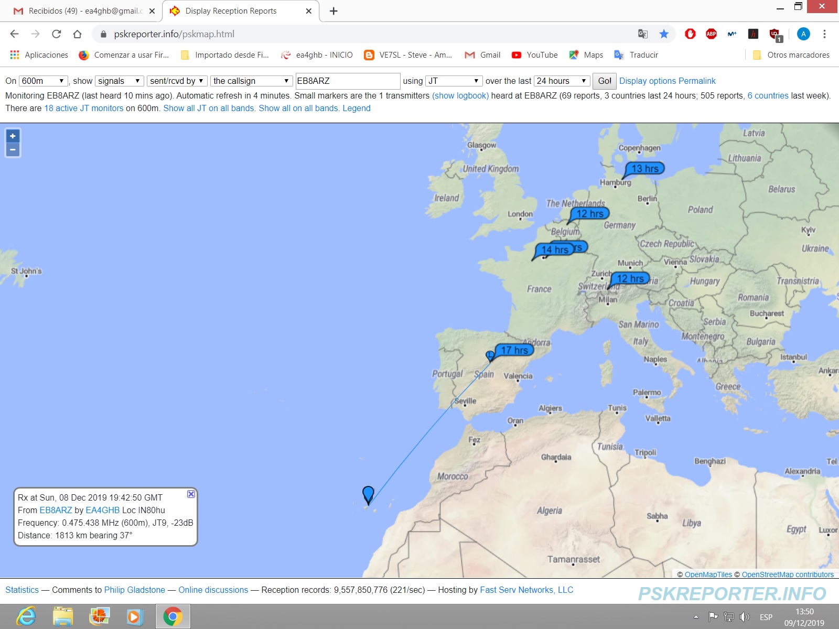Open the Maps bookmark
Image resolution: width=839 pixels, height=629 pixels.
[586, 55]
